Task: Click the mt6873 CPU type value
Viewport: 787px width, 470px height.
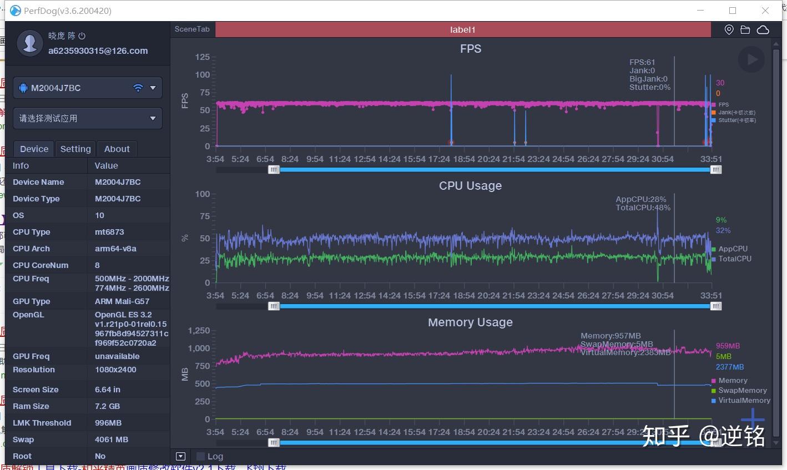Action: (109, 232)
